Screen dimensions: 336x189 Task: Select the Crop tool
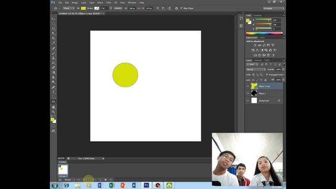[x=54, y=38]
